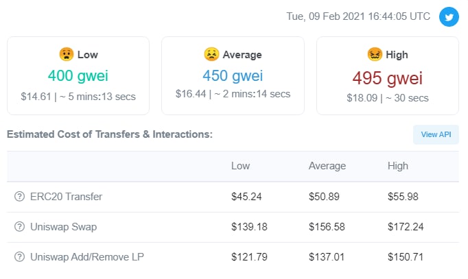Click the High column header in table
This screenshot has width=468, height=279.
tap(398, 166)
